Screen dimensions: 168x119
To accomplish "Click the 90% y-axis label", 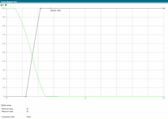I will (4, 17).
